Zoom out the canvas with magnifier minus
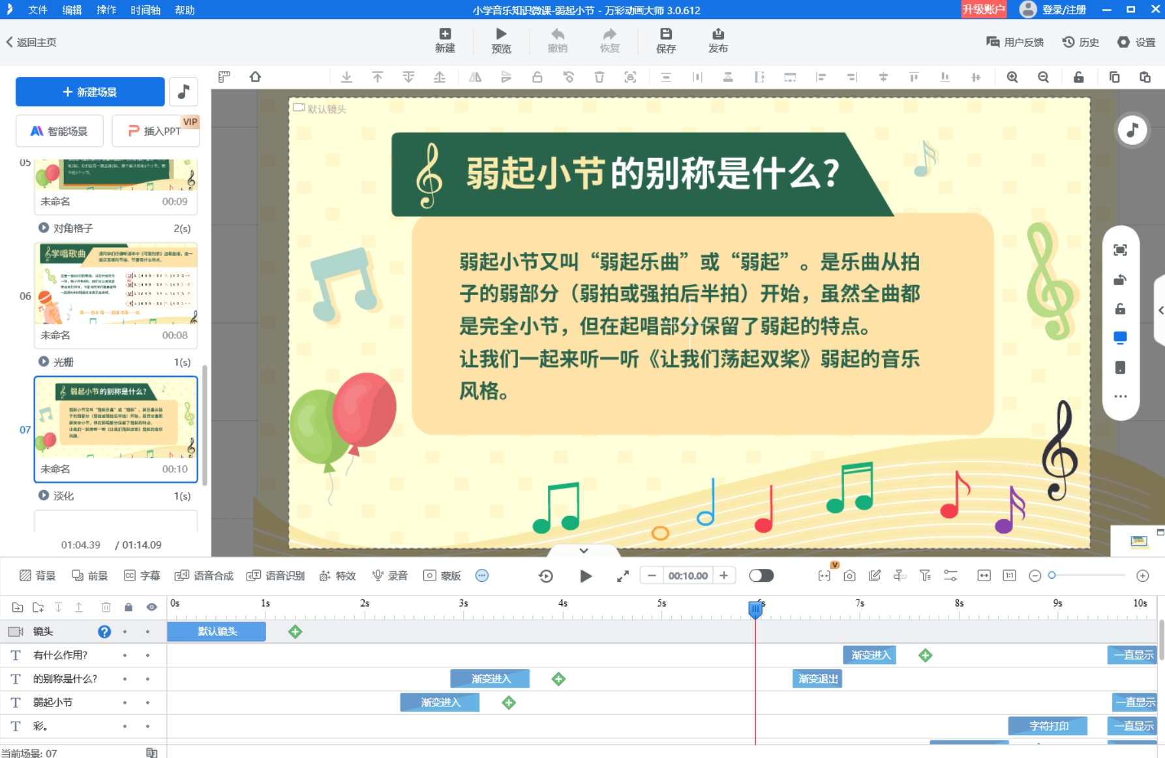Screen dimensions: 1165x758 1043,77
